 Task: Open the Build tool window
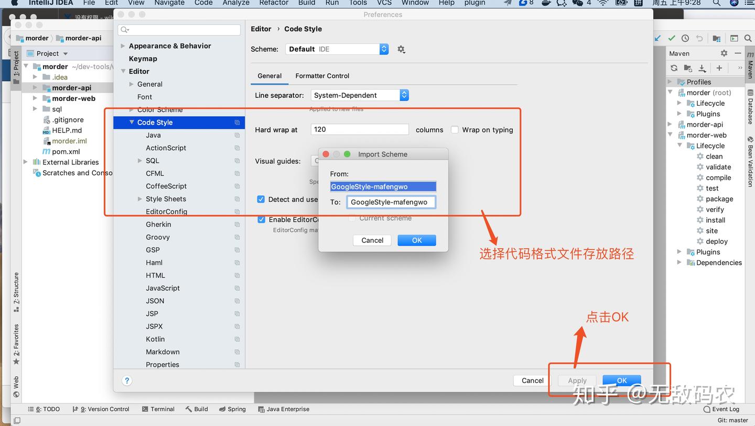[197, 409]
